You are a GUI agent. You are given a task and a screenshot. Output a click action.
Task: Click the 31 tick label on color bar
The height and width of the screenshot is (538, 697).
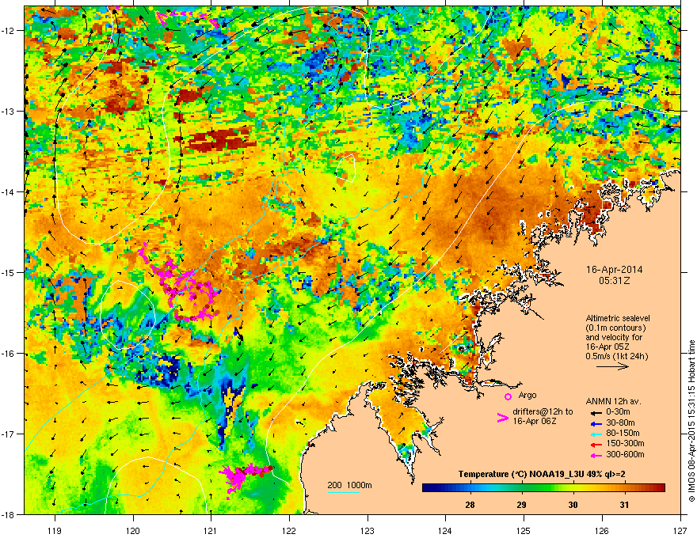click(x=625, y=505)
